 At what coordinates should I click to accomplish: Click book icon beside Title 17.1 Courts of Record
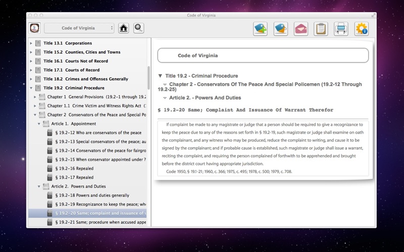click(x=38, y=70)
